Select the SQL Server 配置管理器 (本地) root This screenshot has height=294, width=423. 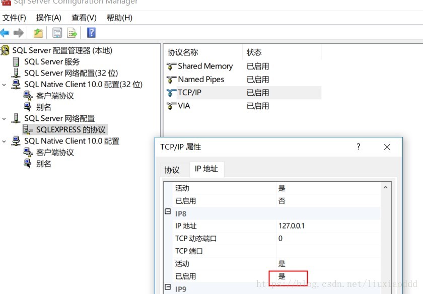(x=62, y=50)
